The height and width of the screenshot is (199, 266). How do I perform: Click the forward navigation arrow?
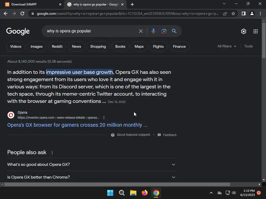tap(14, 13)
